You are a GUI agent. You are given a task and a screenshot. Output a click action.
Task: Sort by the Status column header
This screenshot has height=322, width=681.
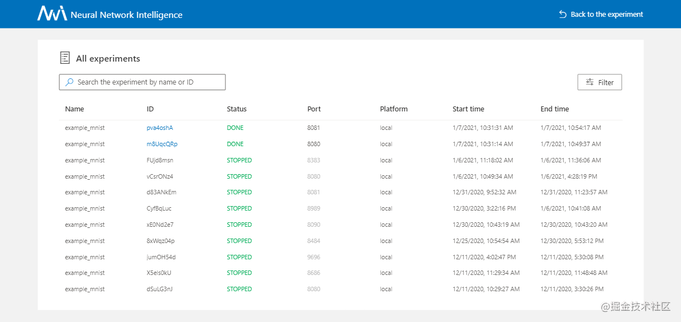237,109
